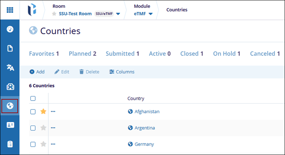Screen dimensions: 285x155
Task: Check the select-all checkbox in table header
Action: [x=33, y=98]
